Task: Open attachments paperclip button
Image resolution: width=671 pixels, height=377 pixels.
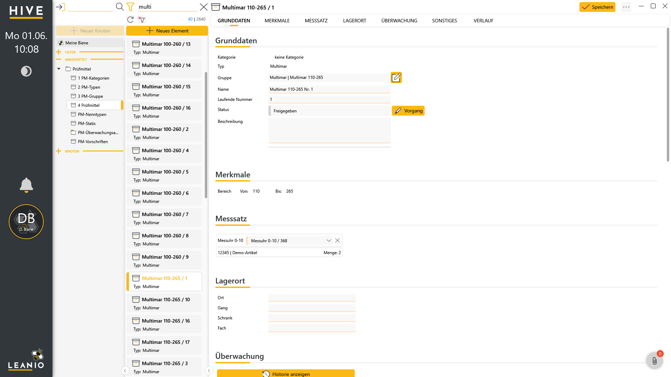Action: (x=655, y=361)
